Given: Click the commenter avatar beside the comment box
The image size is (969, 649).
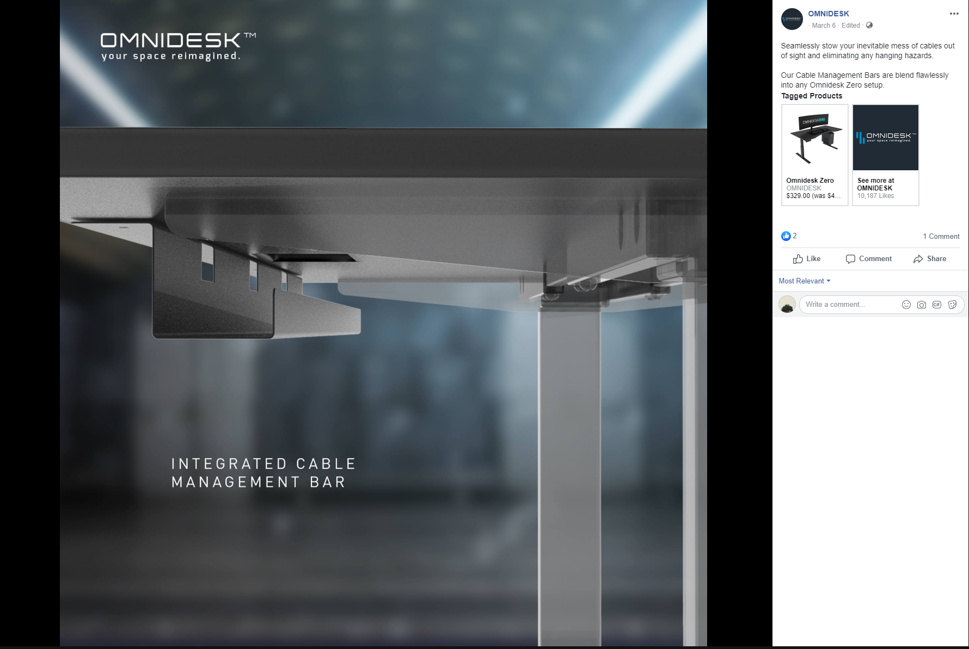Looking at the screenshot, I should (x=787, y=305).
